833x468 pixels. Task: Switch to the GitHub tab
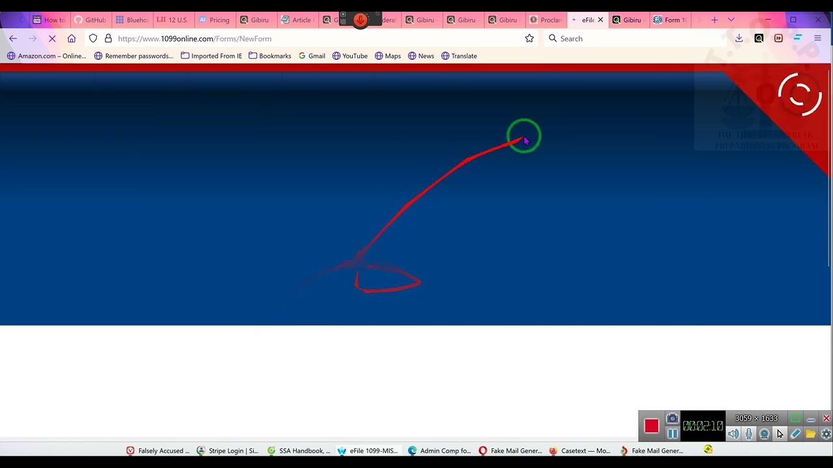[x=90, y=20]
